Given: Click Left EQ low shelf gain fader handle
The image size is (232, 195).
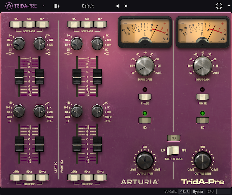Looking at the screenshot, I should (x=19, y=144).
